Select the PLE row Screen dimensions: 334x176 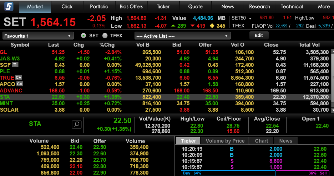(x=165, y=71)
